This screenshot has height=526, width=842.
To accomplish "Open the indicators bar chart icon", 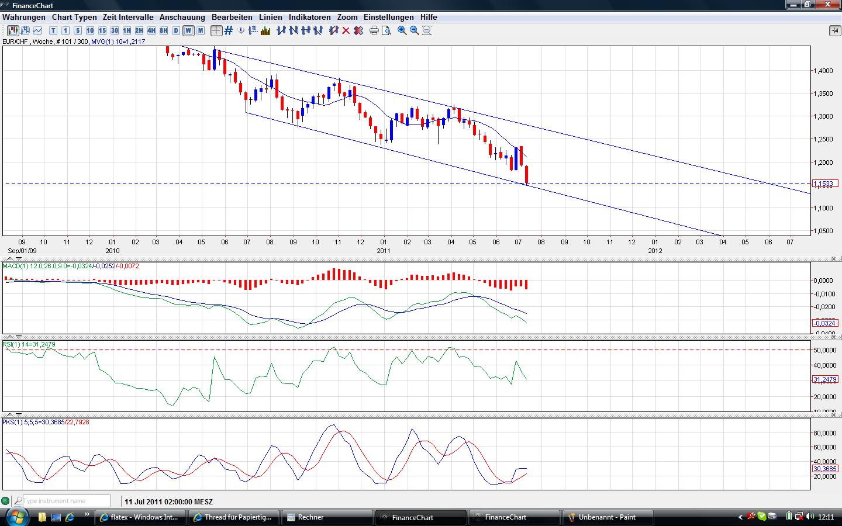I will (265, 30).
